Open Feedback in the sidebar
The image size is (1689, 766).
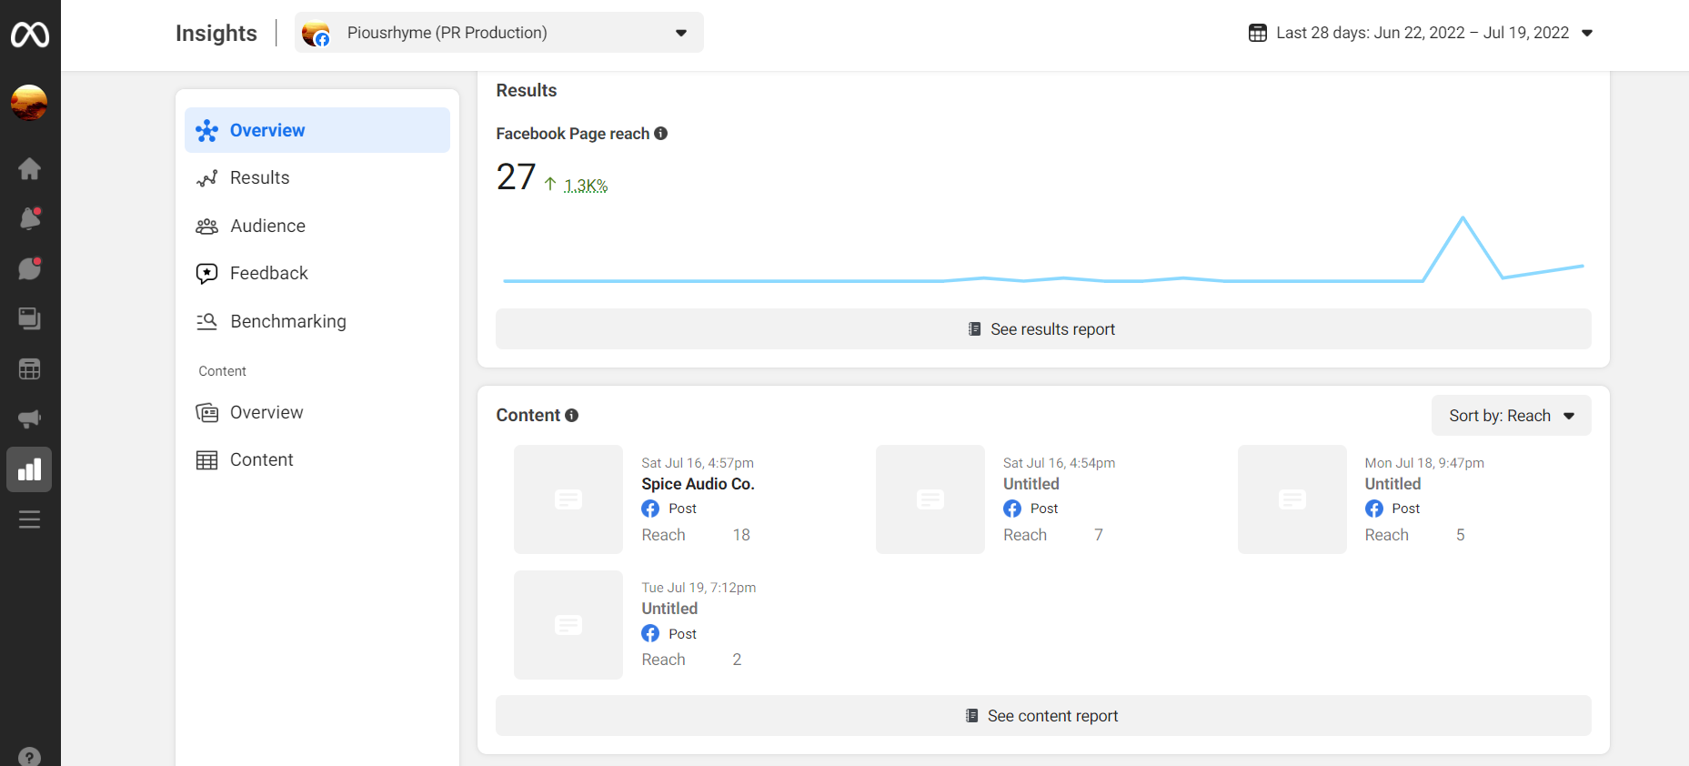tap(268, 273)
